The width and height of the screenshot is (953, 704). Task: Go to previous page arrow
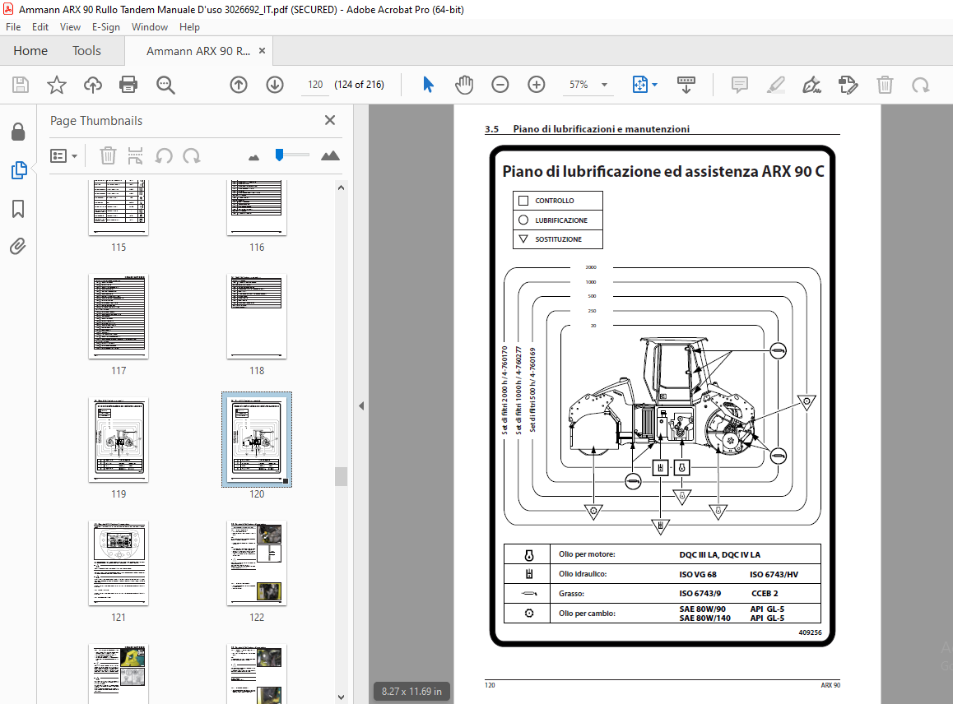click(x=239, y=85)
